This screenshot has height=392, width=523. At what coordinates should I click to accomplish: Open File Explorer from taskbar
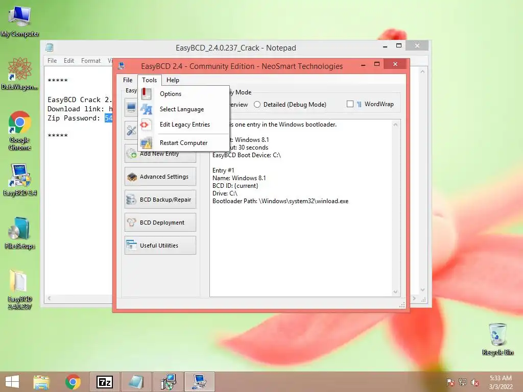click(x=41, y=382)
